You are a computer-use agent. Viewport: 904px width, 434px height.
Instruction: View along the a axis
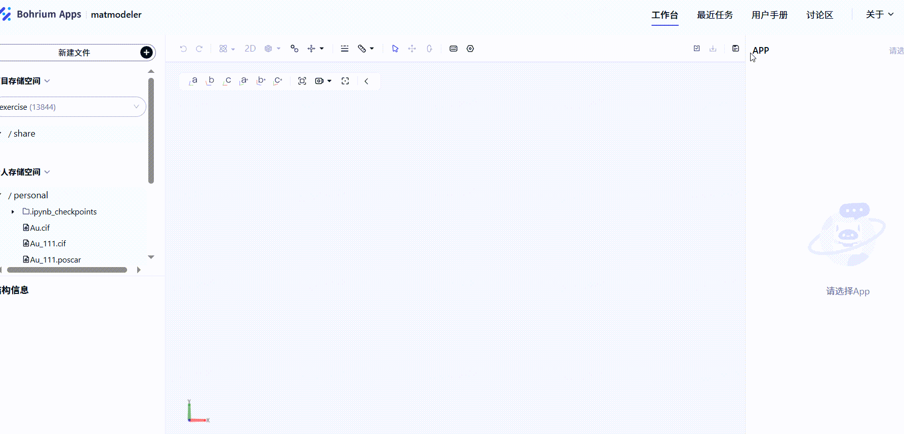tap(193, 81)
